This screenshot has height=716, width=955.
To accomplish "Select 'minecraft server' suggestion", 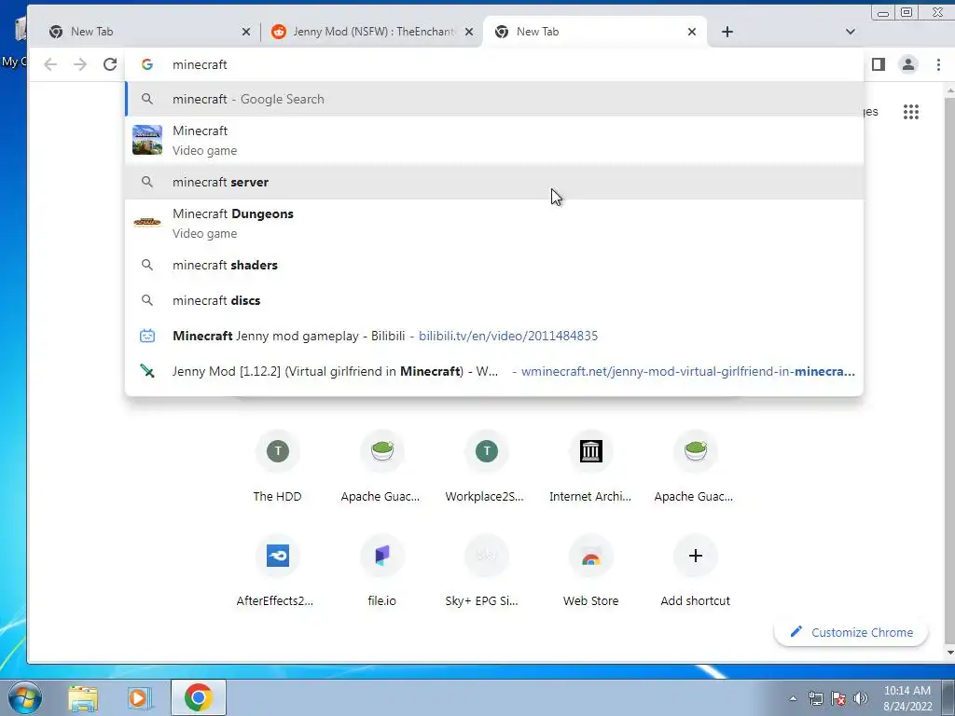I will coord(494,182).
